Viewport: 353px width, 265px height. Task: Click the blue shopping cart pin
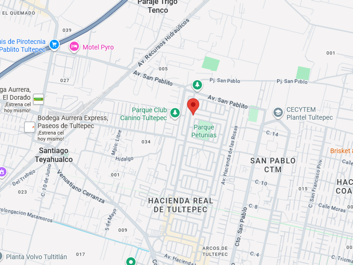54,45
